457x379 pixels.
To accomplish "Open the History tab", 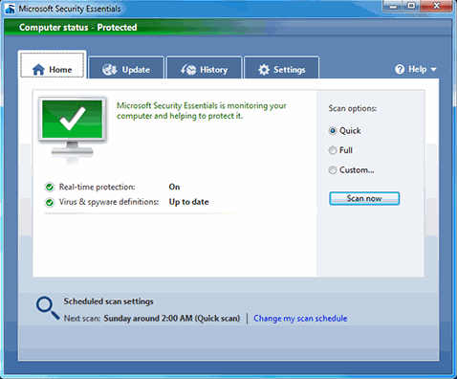I will tap(204, 68).
